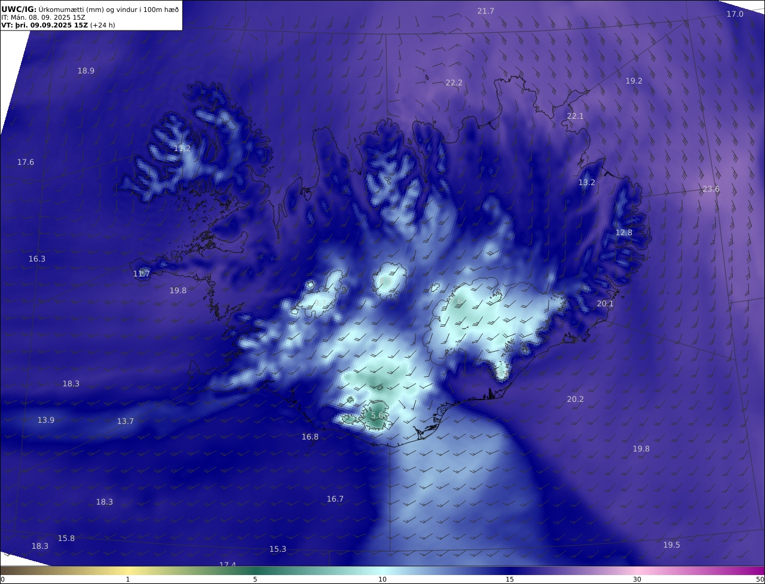Image resolution: width=765 pixels, height=584 pixels.
Task: Click the 30 tick on the color scale
Action: (637, 579)
